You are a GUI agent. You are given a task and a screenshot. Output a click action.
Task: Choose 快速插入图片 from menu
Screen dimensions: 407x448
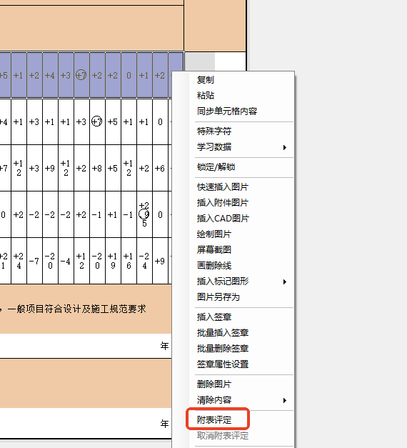click(x=223, y=187)
